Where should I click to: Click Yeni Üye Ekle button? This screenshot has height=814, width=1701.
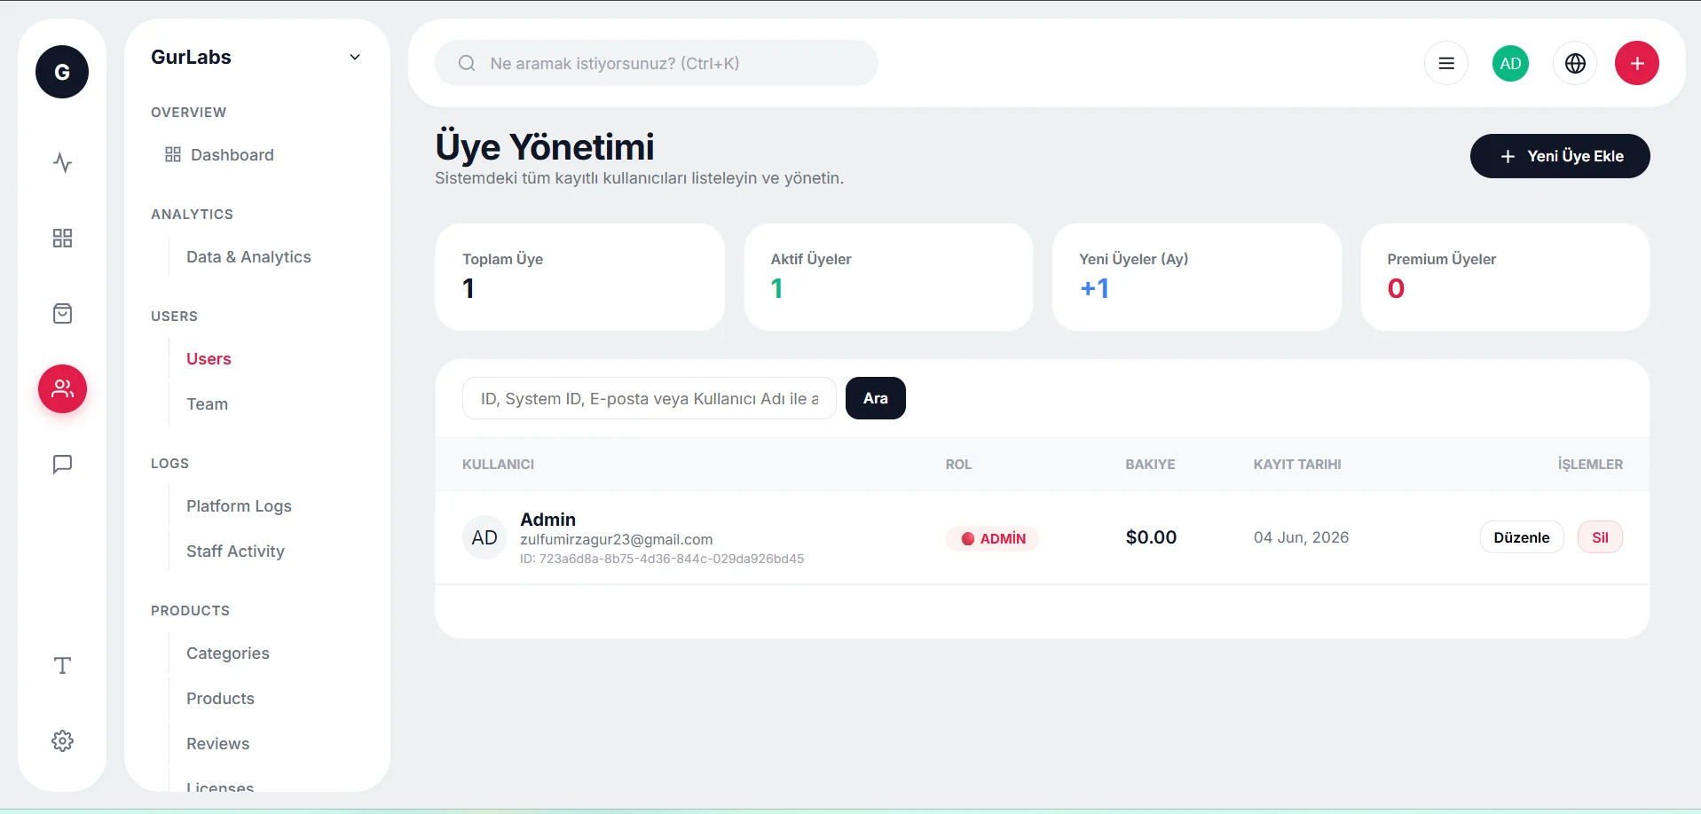1560,156
